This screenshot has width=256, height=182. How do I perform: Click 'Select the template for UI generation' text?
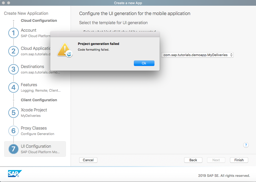tap(113, 23)
